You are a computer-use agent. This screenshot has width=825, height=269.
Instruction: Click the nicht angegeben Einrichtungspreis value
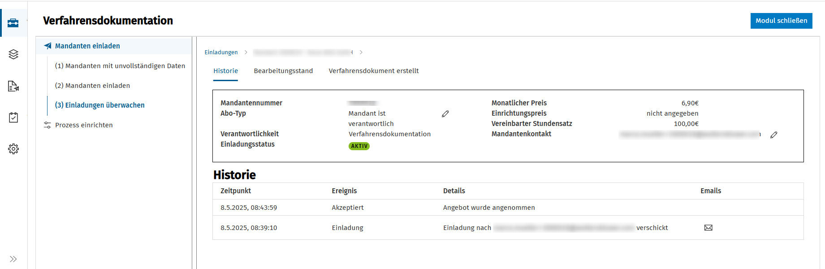pyautogui.click(x=672, y=113)
